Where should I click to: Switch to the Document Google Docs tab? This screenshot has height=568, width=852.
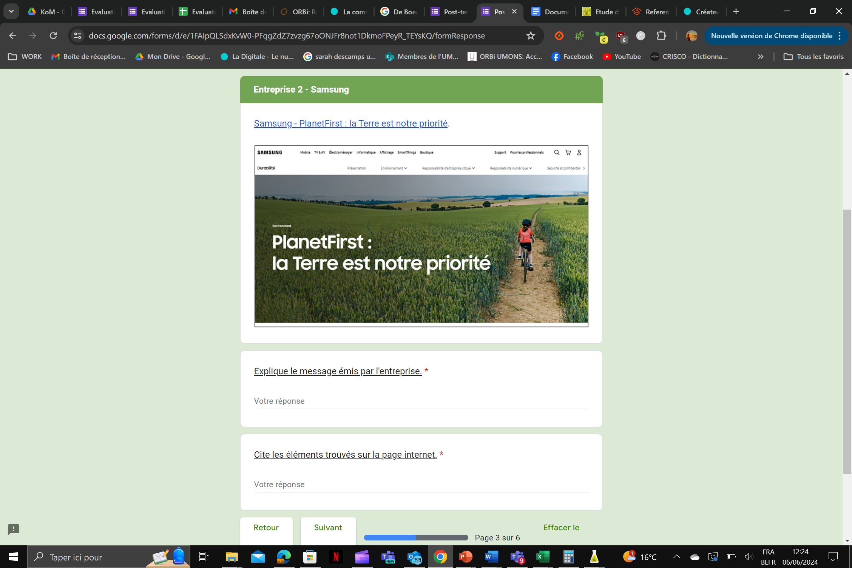(x=550, y=12)
